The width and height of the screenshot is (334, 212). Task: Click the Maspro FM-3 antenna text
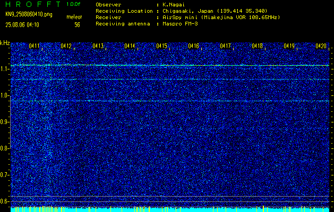[x=180, y=24]
